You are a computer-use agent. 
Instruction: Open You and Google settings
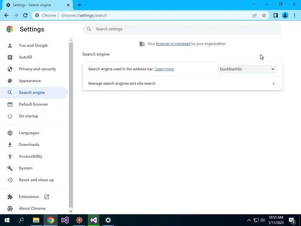(33, 46)
